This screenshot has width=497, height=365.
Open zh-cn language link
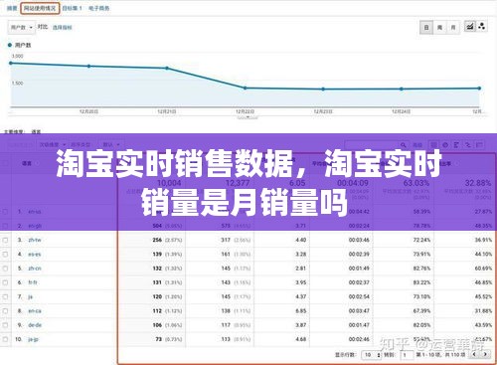click(x=35, y=269)
